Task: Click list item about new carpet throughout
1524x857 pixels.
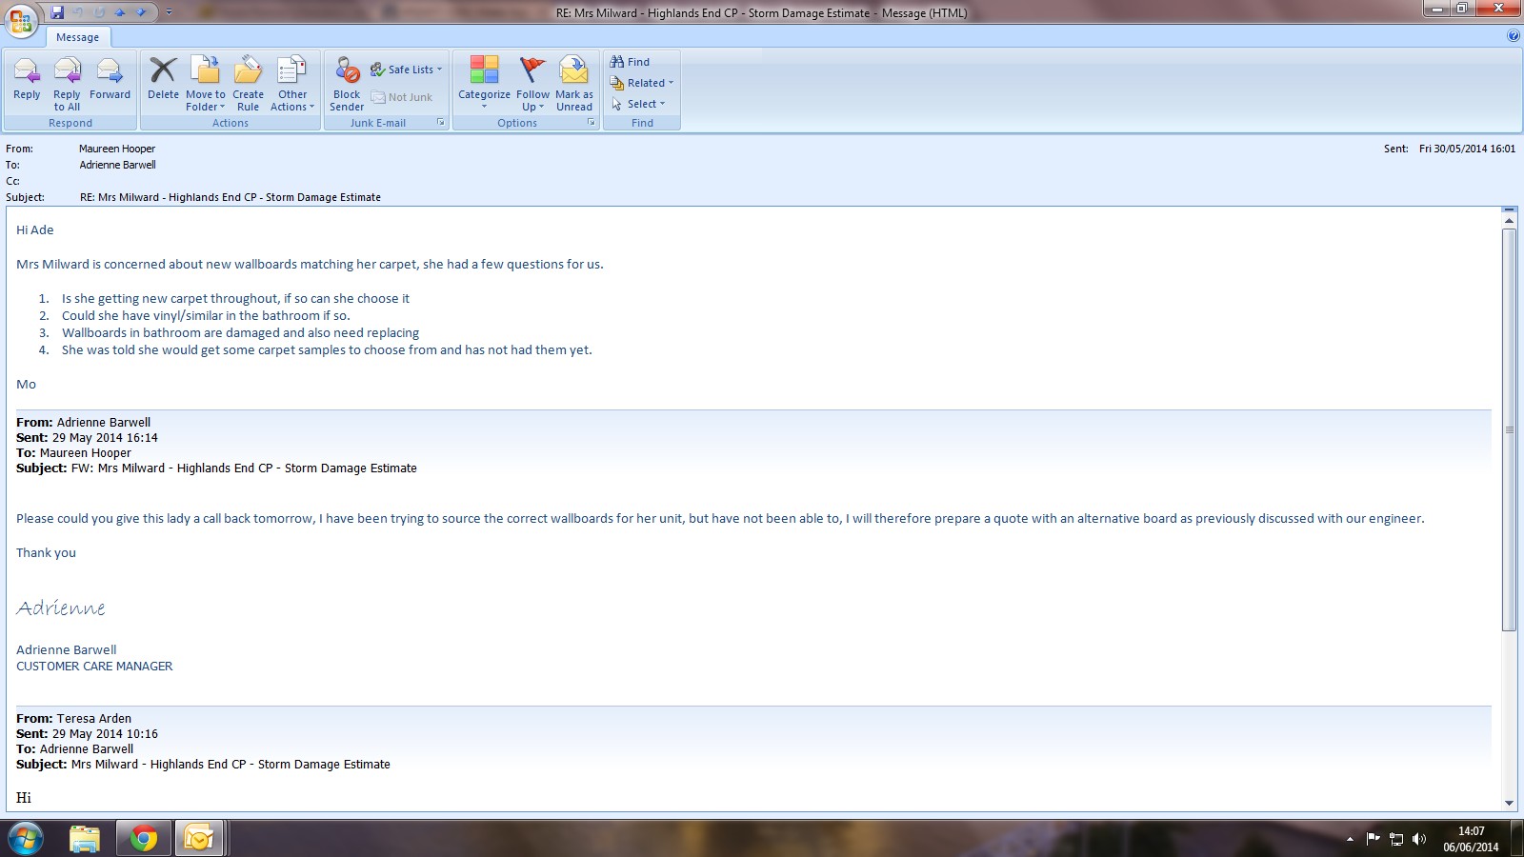Action: [x=235, y=298]
